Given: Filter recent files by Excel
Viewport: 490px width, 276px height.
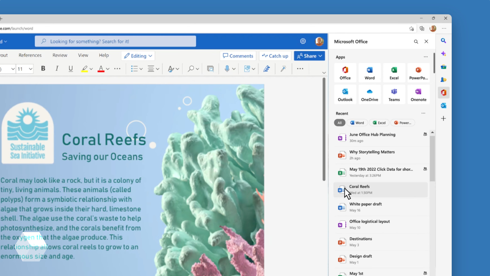Looking at the screenshot, I should click(379, 123).
